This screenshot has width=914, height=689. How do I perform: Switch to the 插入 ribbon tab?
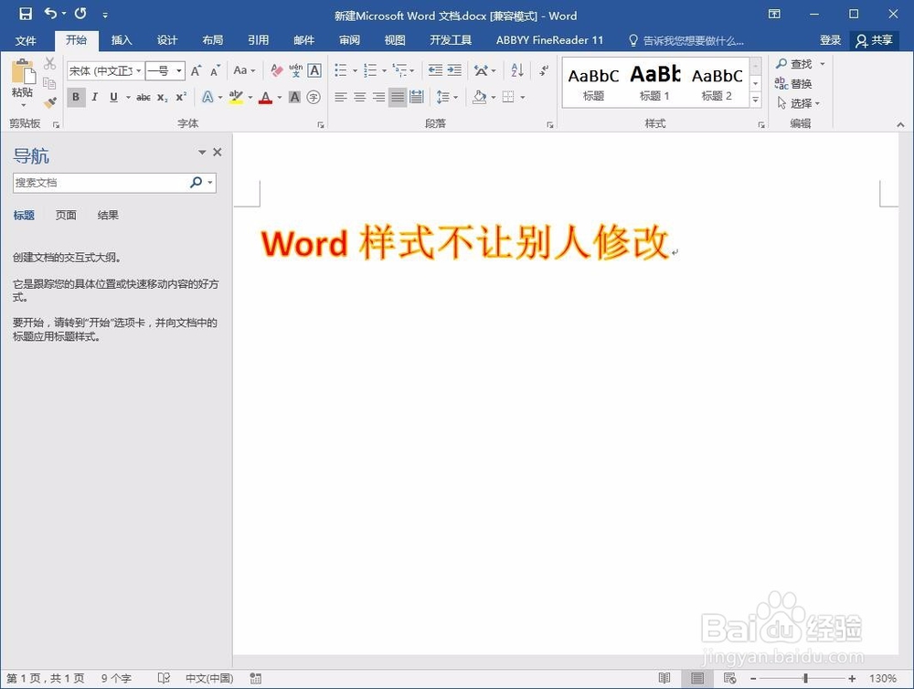(122, 40)
